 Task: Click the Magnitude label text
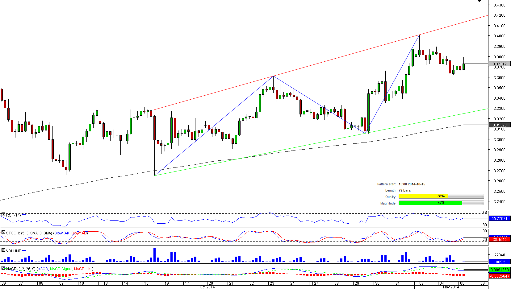tap(388, 203)
